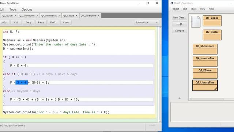Click the Paste button
This screenshot has height=132, width=234.
point(41,22)
